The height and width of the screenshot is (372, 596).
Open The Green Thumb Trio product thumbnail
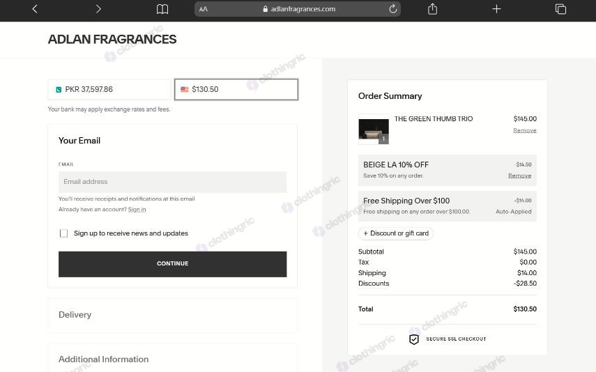(x=373, y=130)
